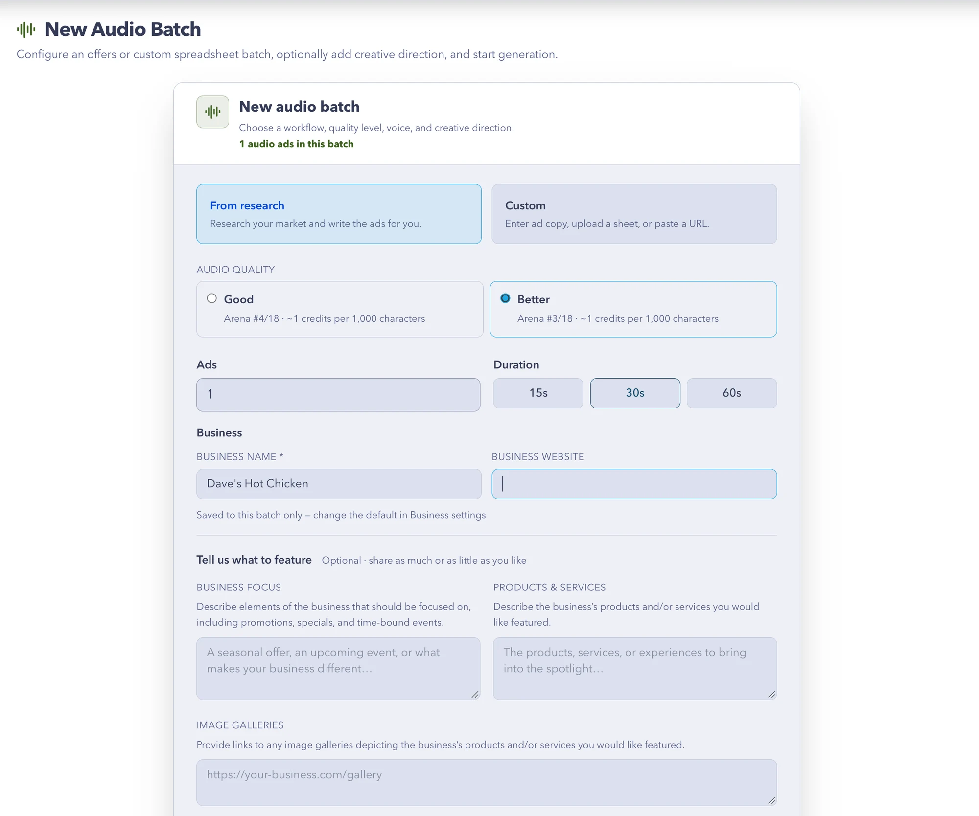
Task: Click the Products & Services text area
Action: 635,668
